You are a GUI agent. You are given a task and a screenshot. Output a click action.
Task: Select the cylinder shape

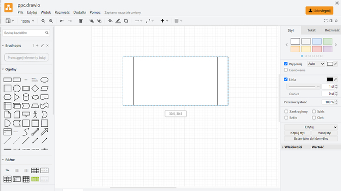[x=26, y=97]
